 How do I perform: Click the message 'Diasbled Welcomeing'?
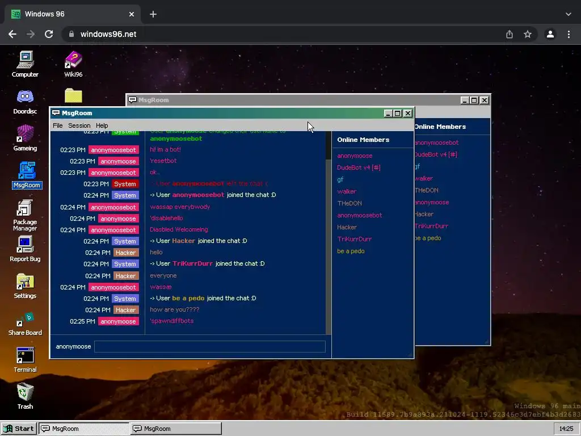point(179,229)
